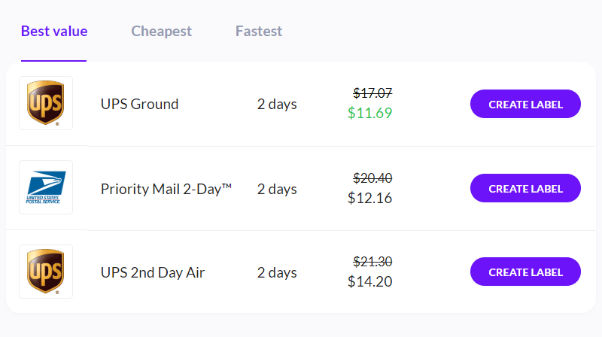Create label for Priority Mail 2-Day
Image resolution: width=602 pixels, height=337 pixels.
[x=525, y=188]
